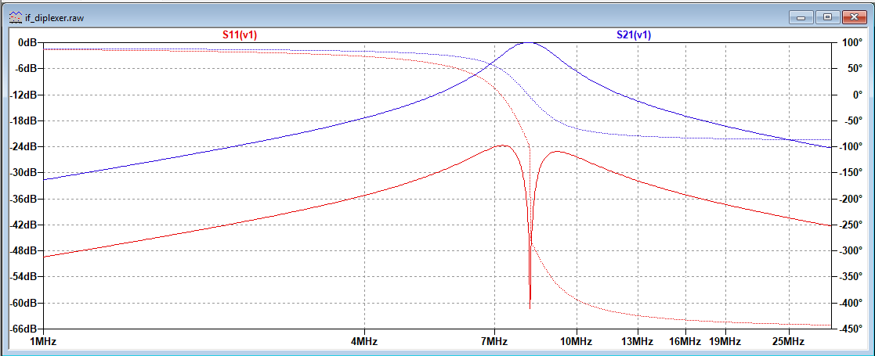Click the -42dB left axis label
Image resolution: width=875 pixels, height=356 pixels.
(24, 225)
